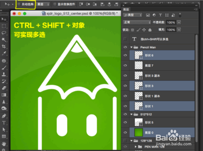The height and width of the screenshot is (151, 203).
Task: Select the Move tool in toolbox
Action: tap(4, 19)
